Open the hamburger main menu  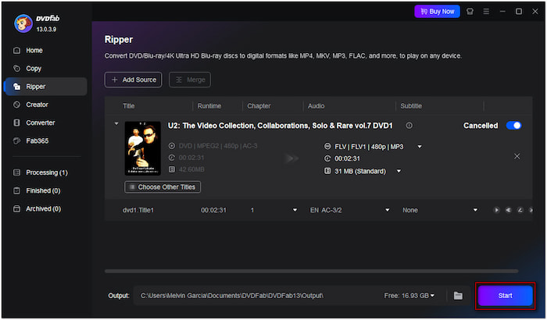pos(486,12)
